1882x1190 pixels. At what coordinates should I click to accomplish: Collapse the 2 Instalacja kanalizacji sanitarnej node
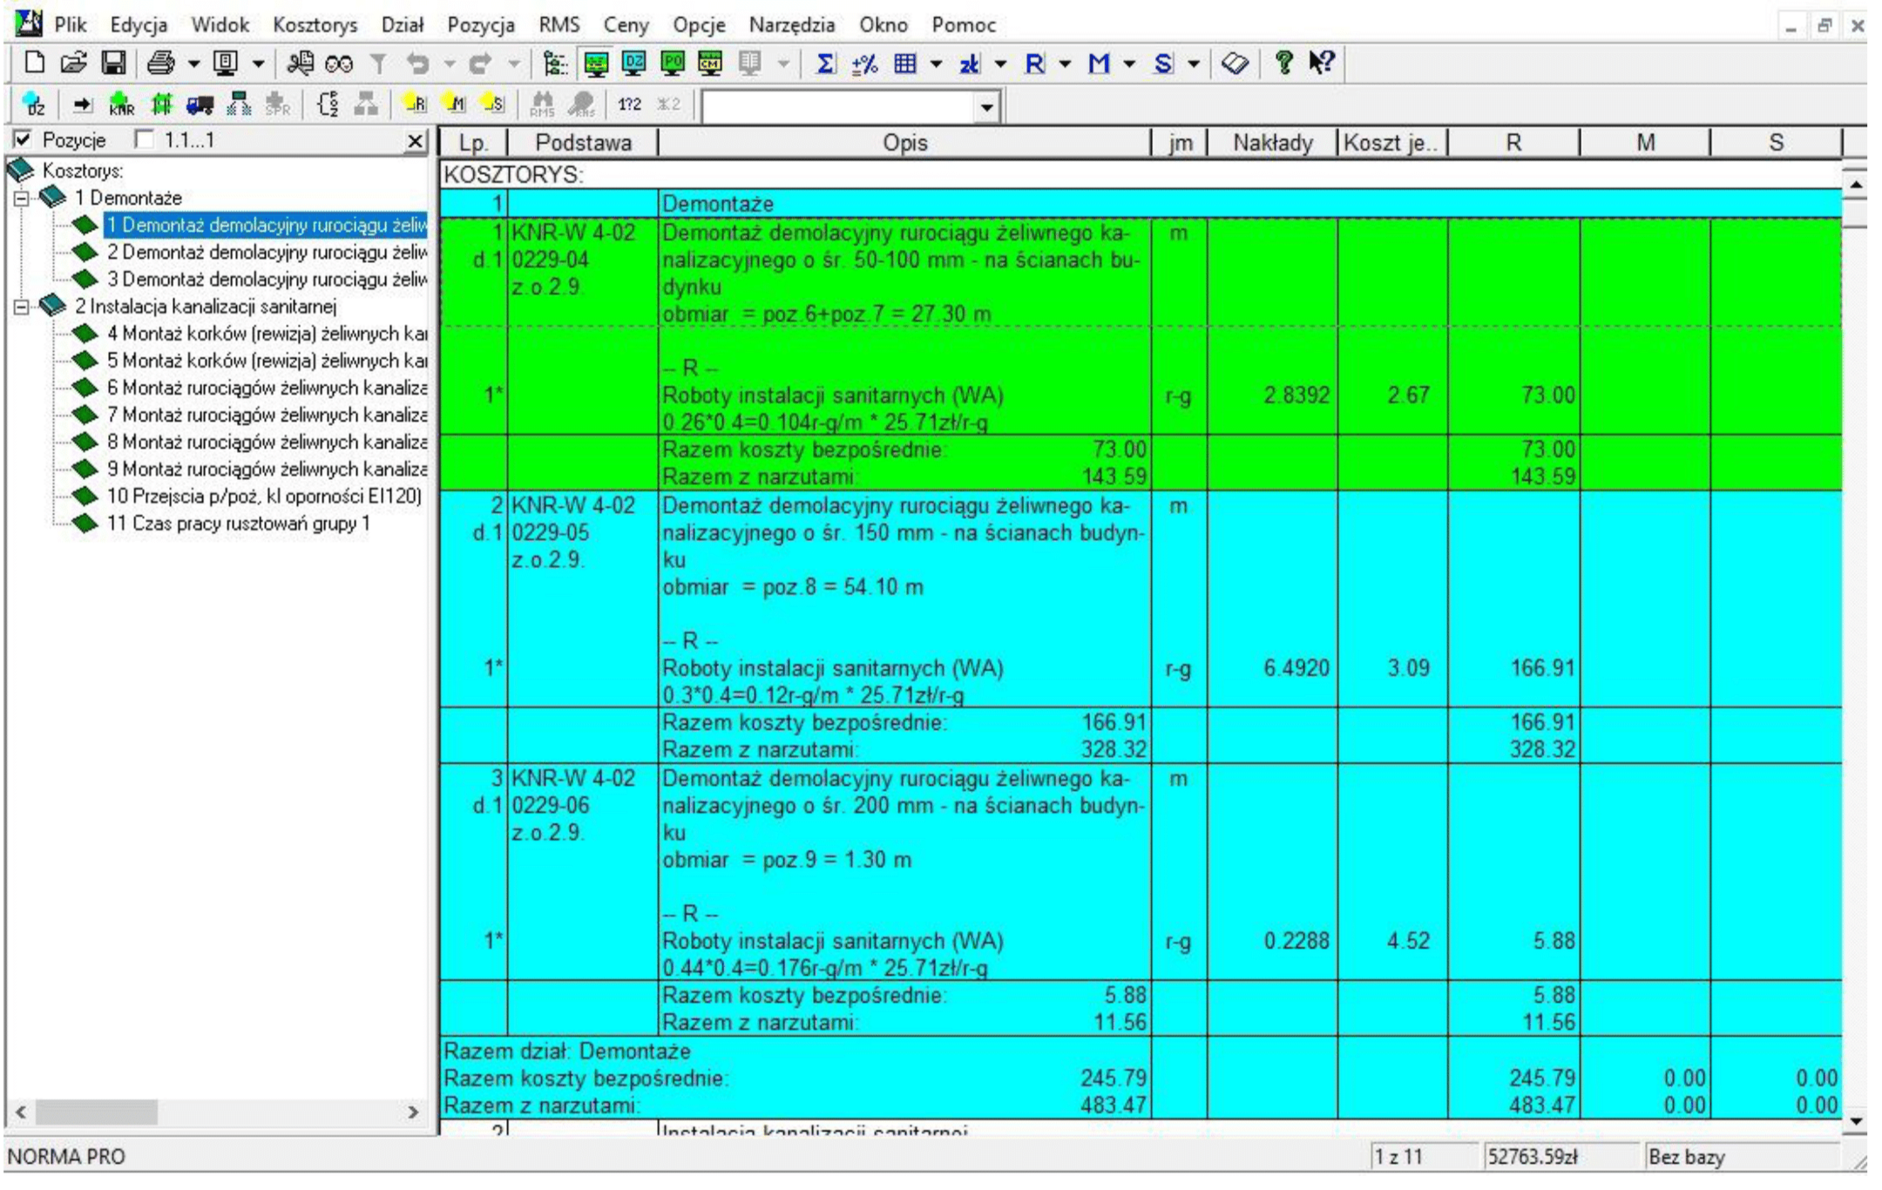tap(22, 307)
